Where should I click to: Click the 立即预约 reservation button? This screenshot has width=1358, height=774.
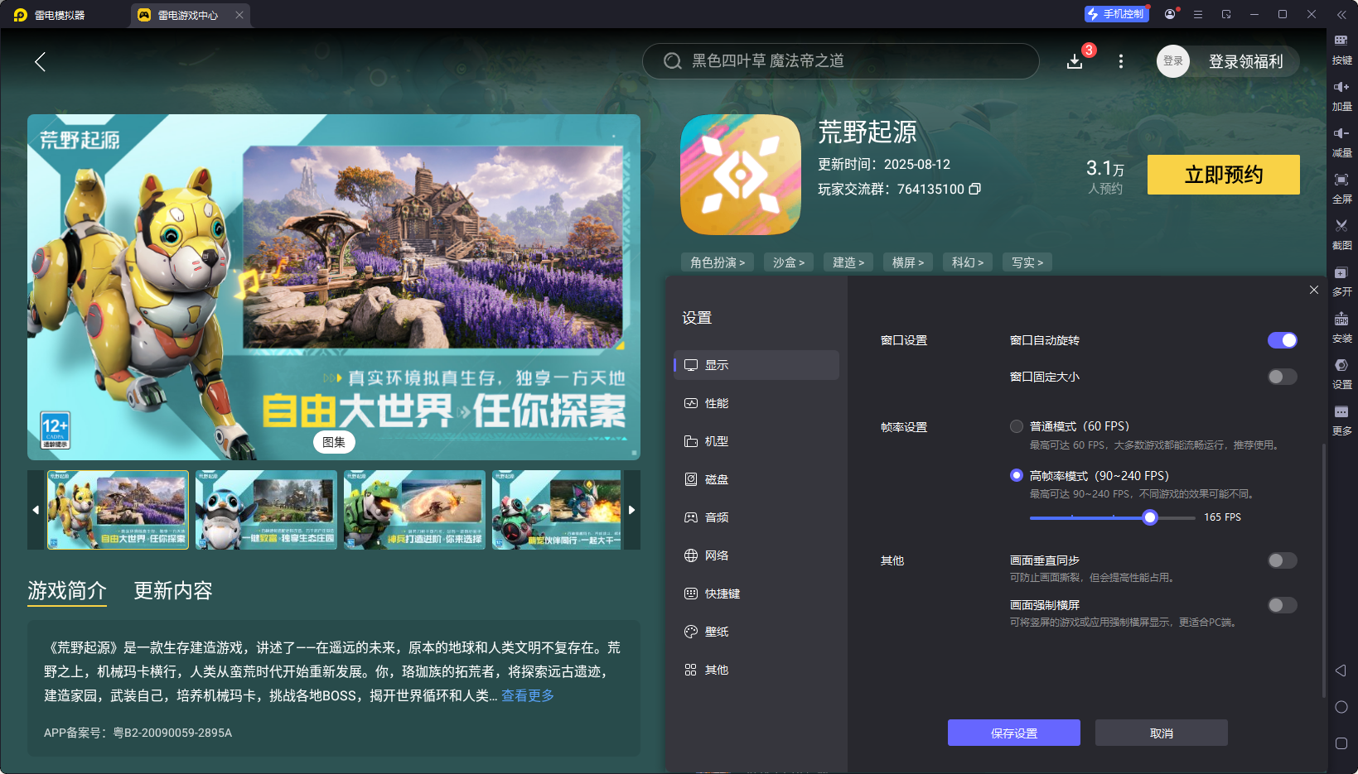pyautogui.click(x=1223, y=175)
